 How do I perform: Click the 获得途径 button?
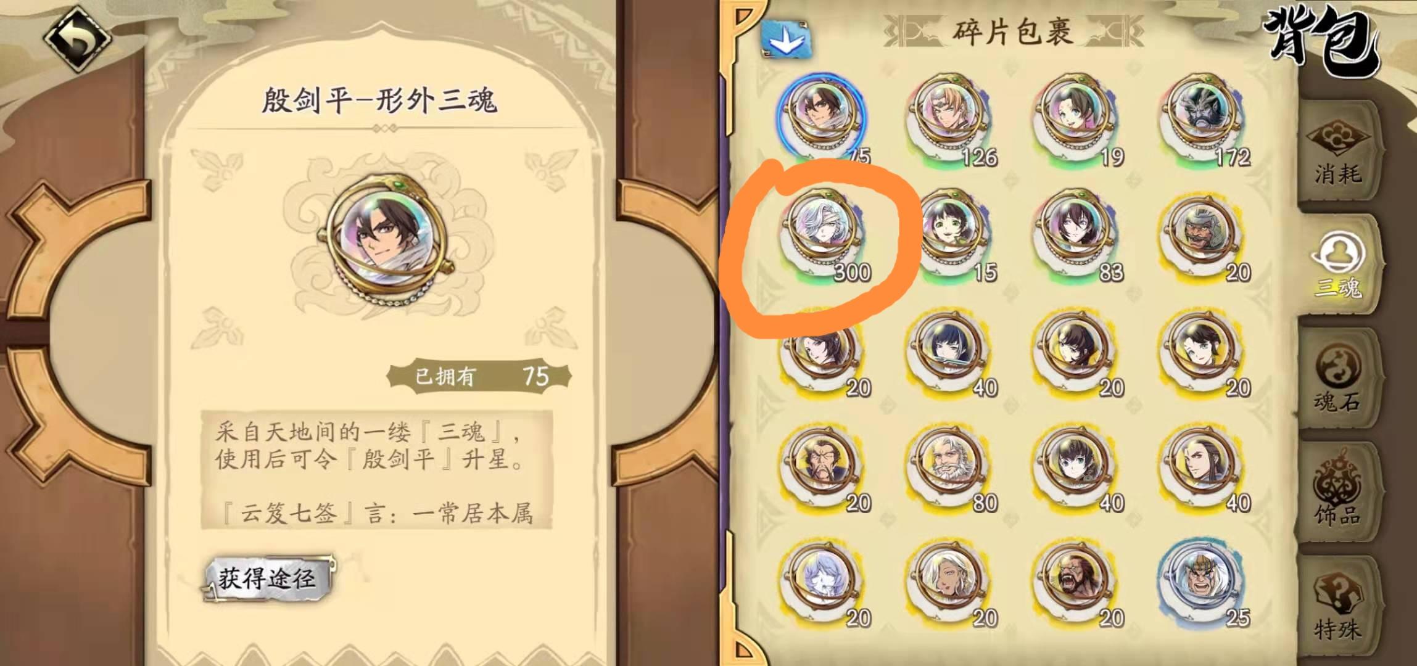[267, 579]
